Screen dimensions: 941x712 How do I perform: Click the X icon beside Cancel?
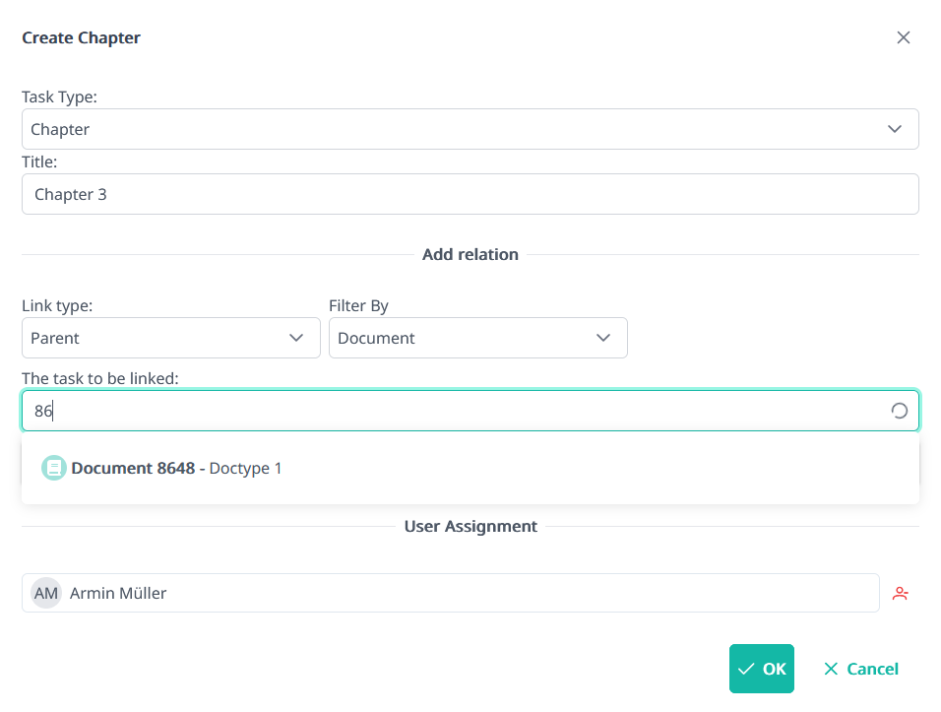831,670
